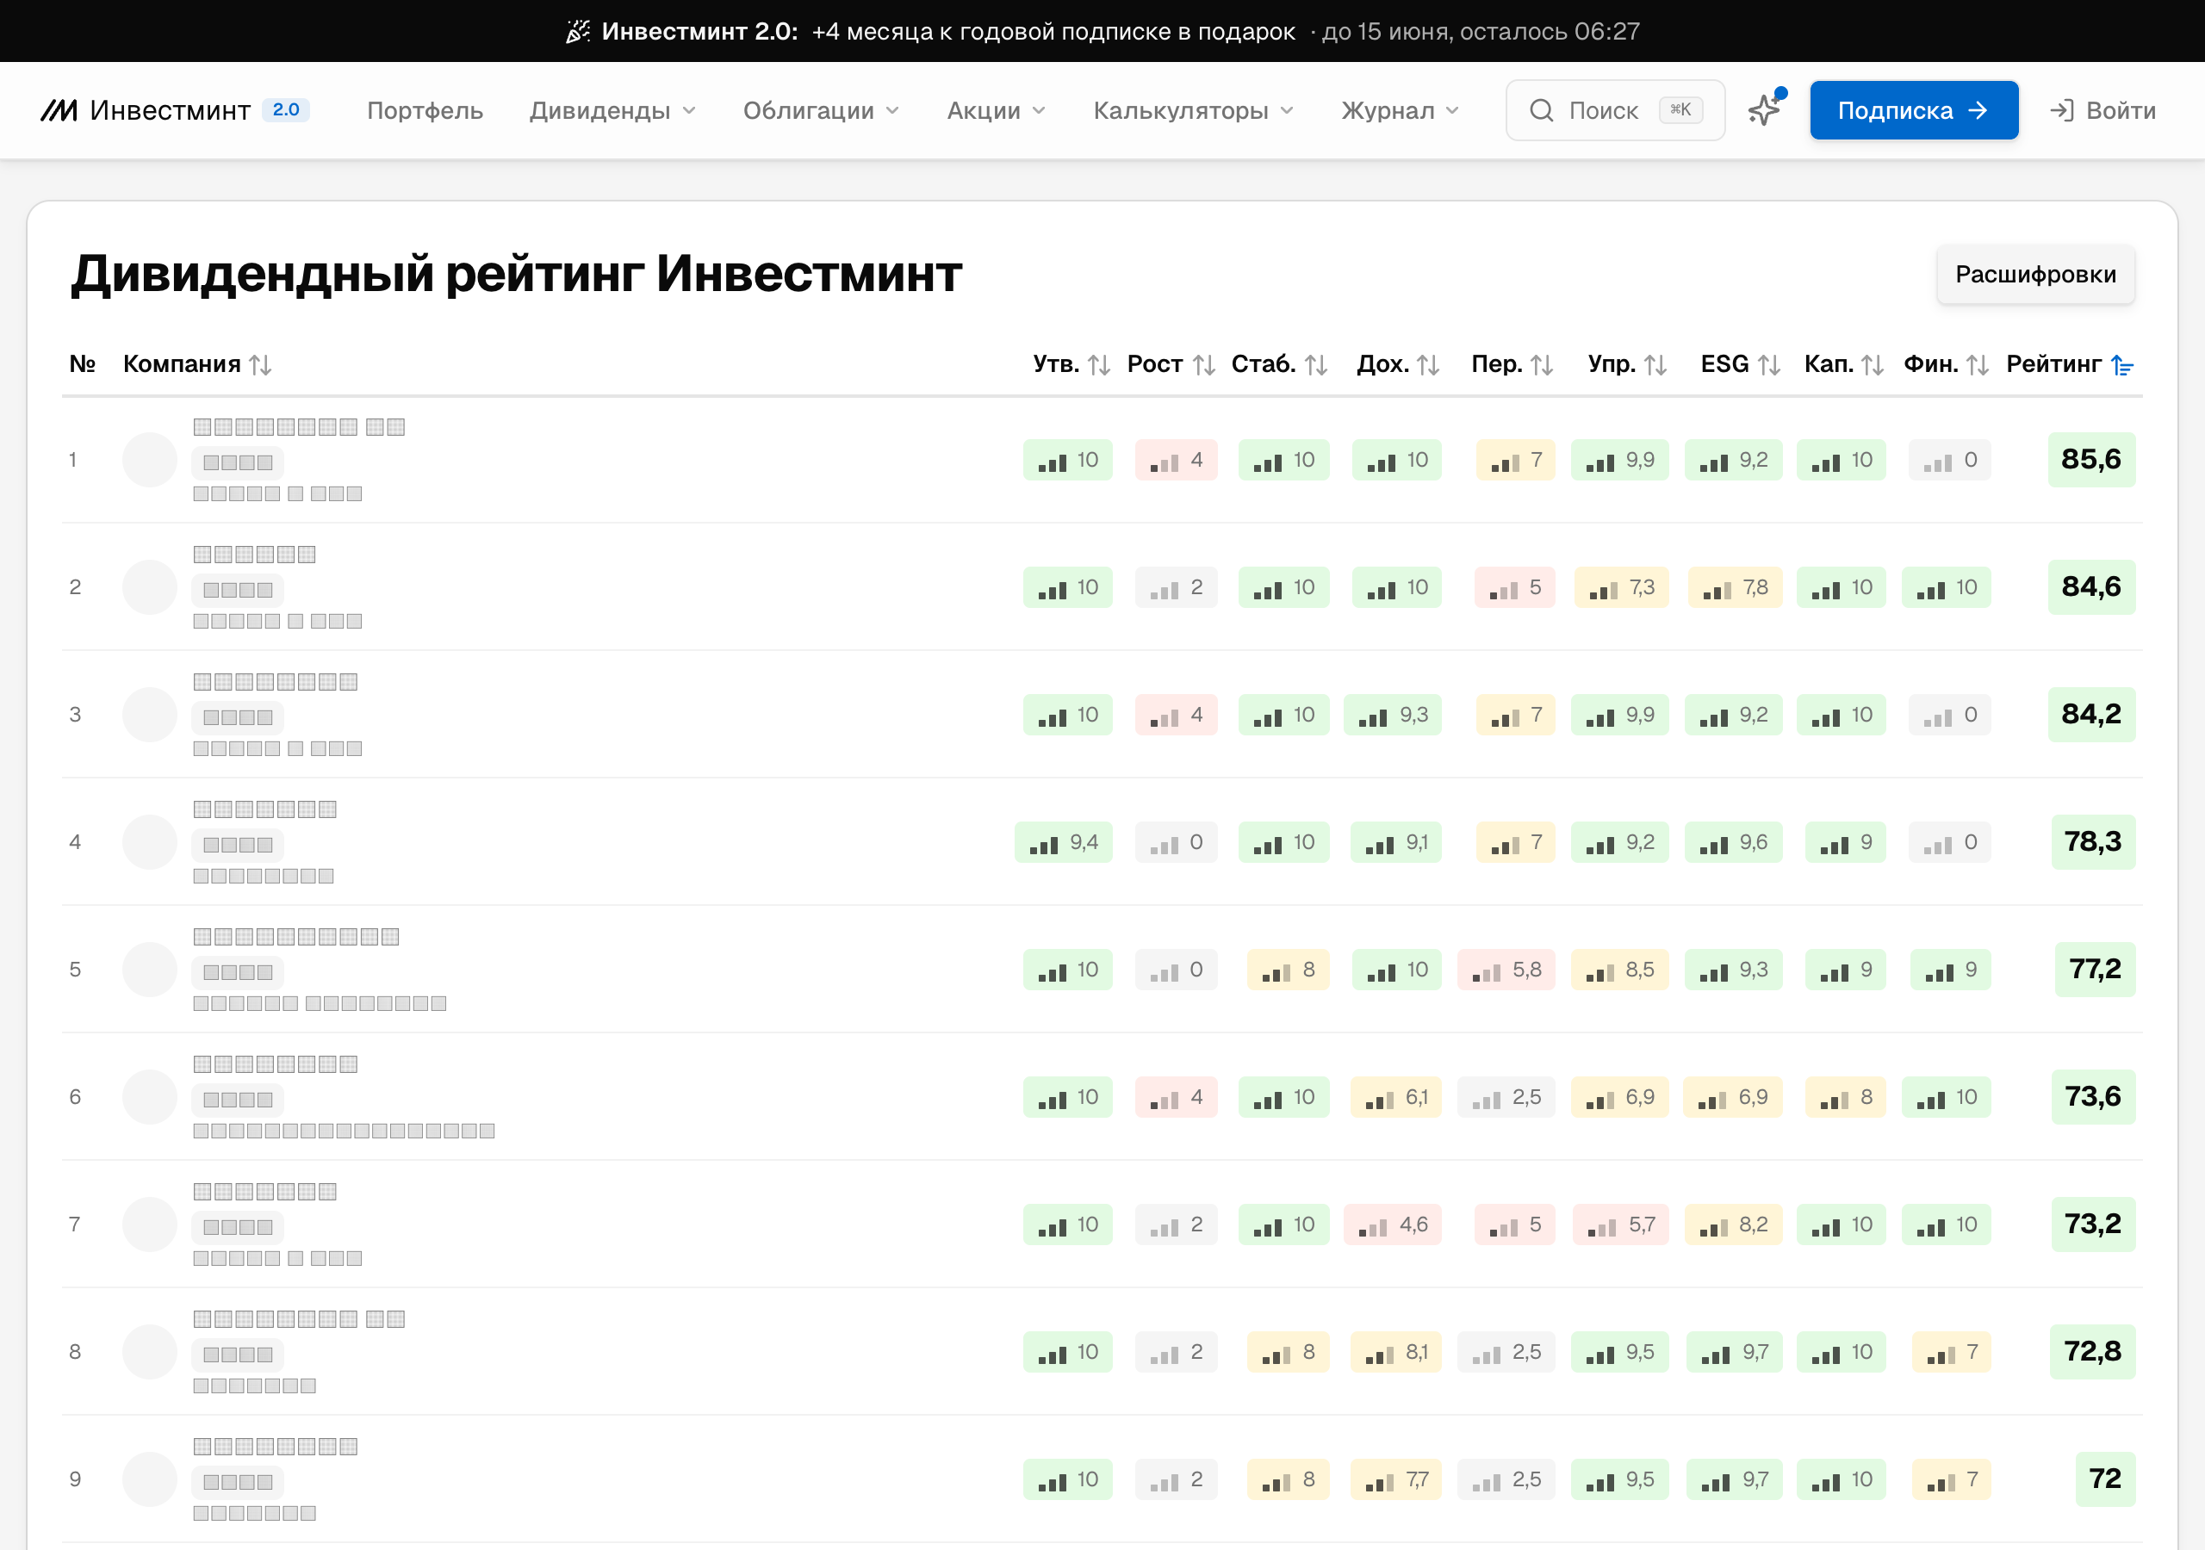This screenshot has width=2205, height=1550.
Task: Click the 8,1 Дох. score in row 8
Action: click(1395, 1352)
